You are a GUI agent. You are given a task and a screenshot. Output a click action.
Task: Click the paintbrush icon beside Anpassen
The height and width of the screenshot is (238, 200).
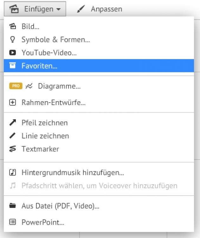[x=81, y=9]
